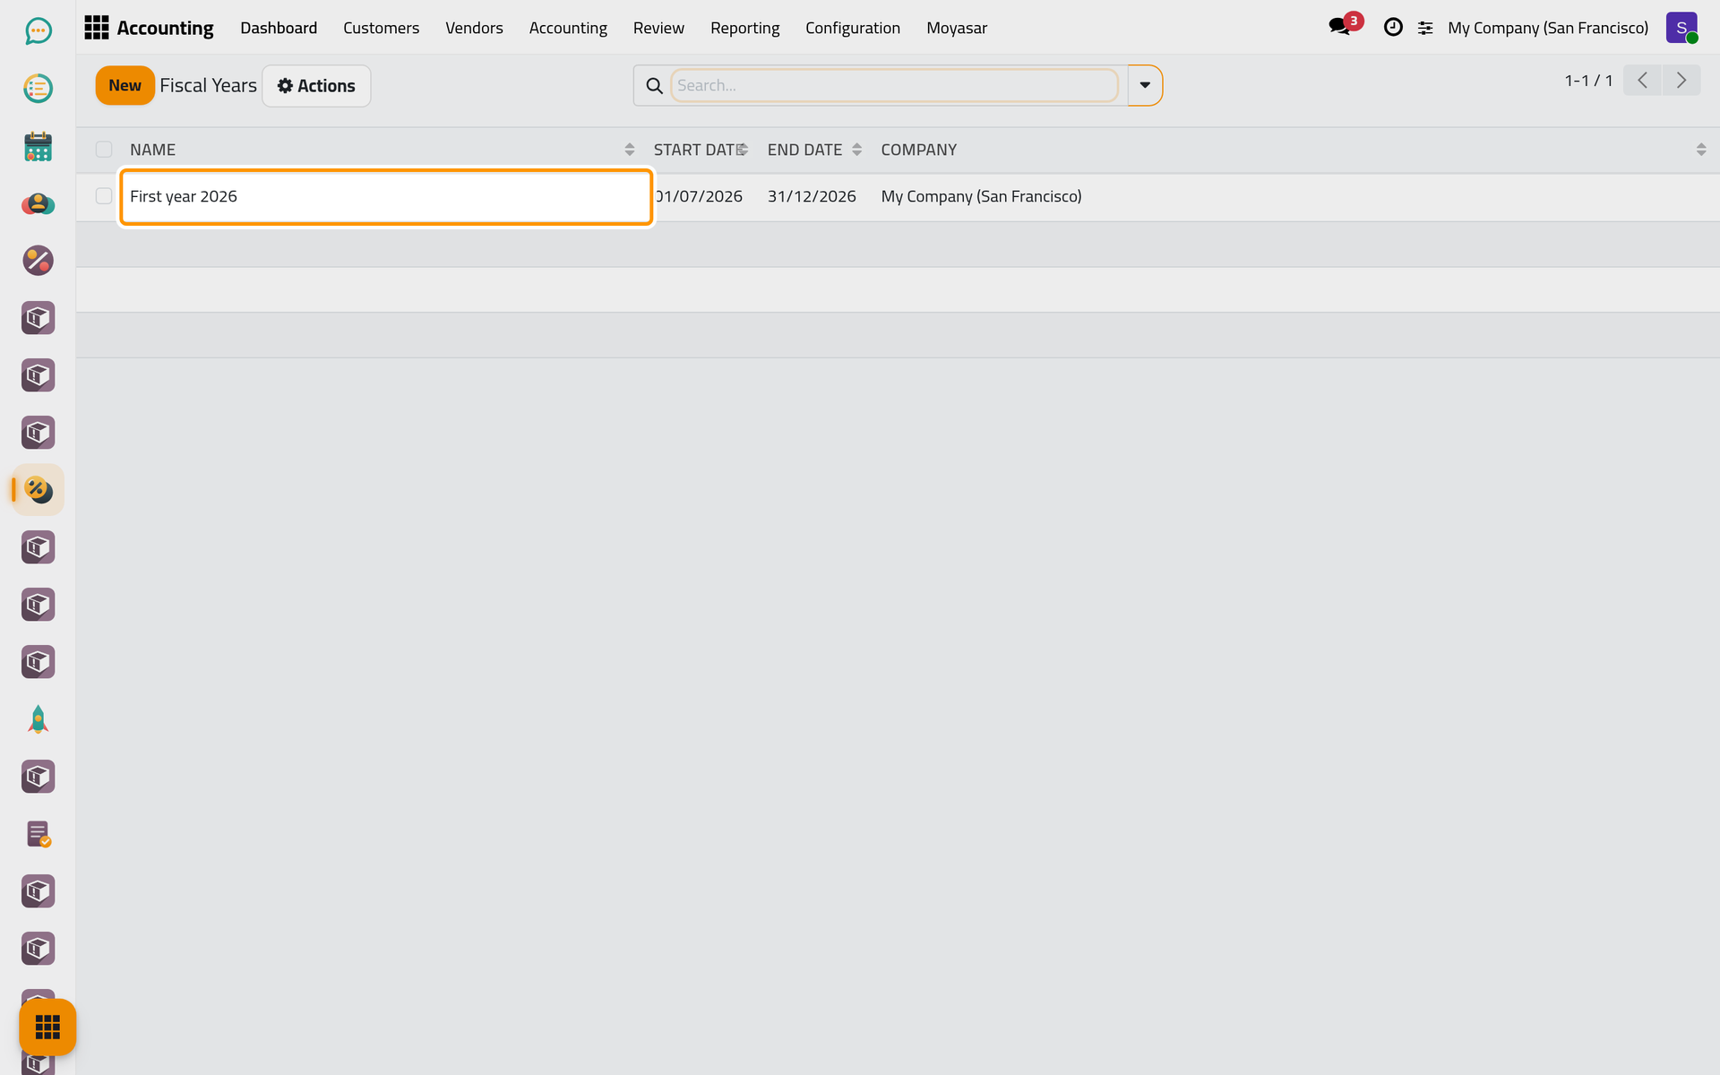Create a New fiscal year
This screenshot has width=1720, height=1075.
[125, 86]
